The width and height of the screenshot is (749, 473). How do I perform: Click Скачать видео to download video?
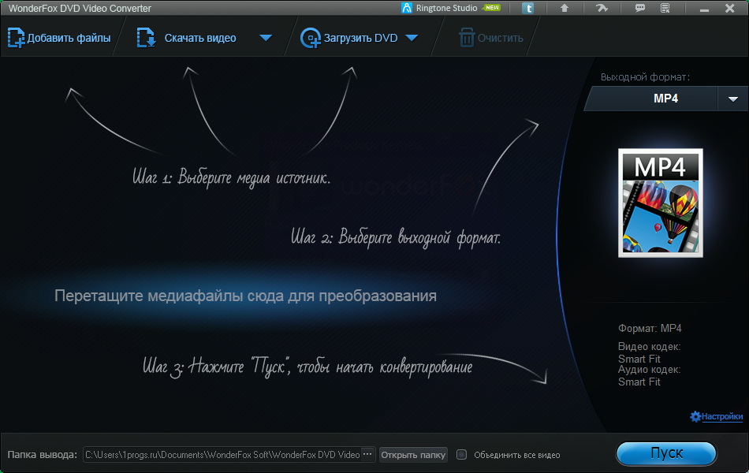187,38
